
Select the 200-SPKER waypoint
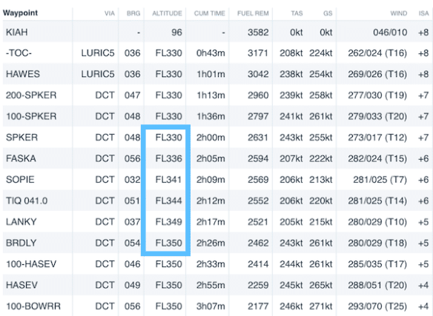[31, 95]
